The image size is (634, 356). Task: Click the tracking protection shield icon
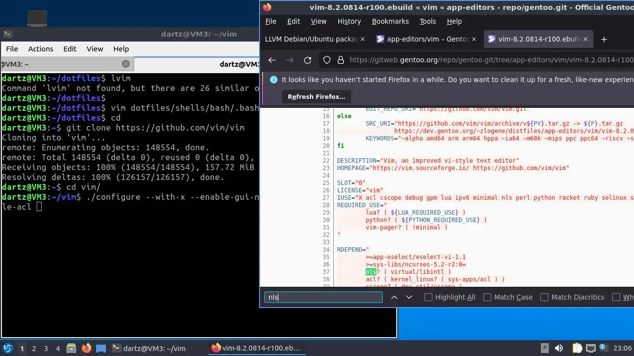(327, 60)
